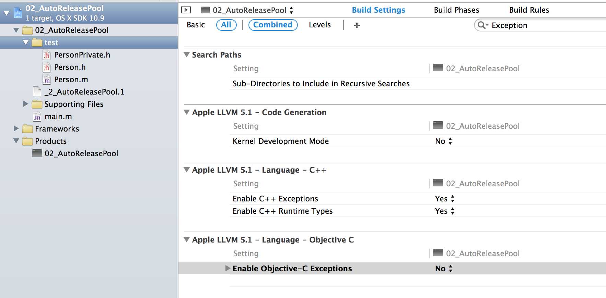Select the Person.m file
The width and height of the screenshot is (606, 298).
point(71,79)
